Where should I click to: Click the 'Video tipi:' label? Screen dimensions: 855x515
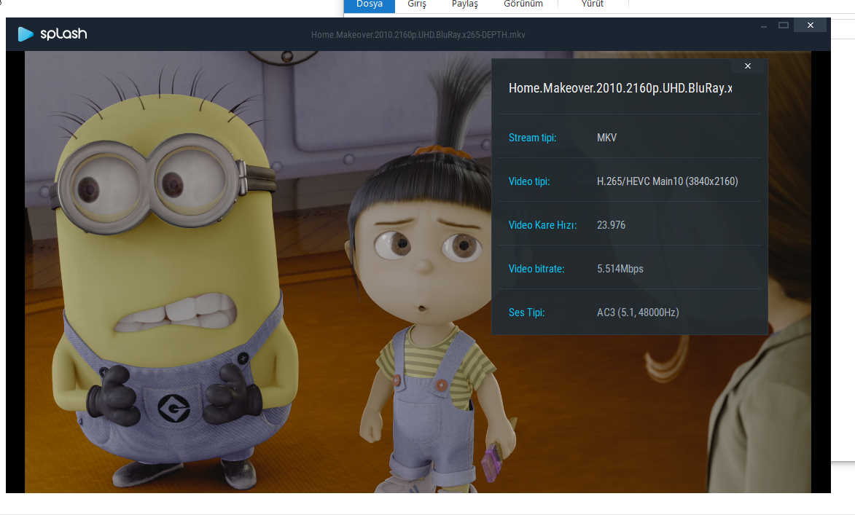(529, 181)
